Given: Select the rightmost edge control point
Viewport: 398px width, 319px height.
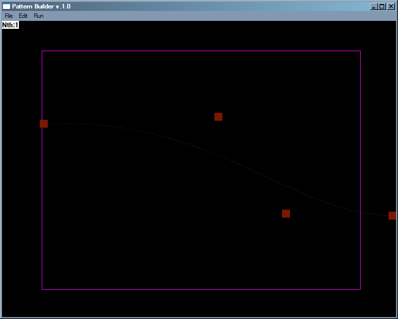Looking at the screenshot, I should [x=393, y=215].
